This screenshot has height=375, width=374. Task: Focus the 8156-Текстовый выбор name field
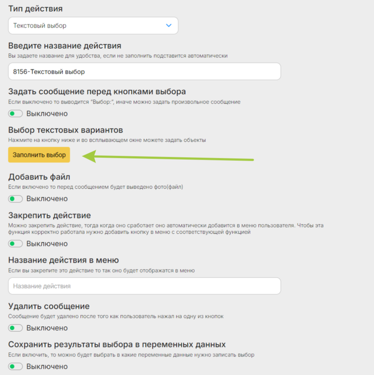click(x=144, y=71)
